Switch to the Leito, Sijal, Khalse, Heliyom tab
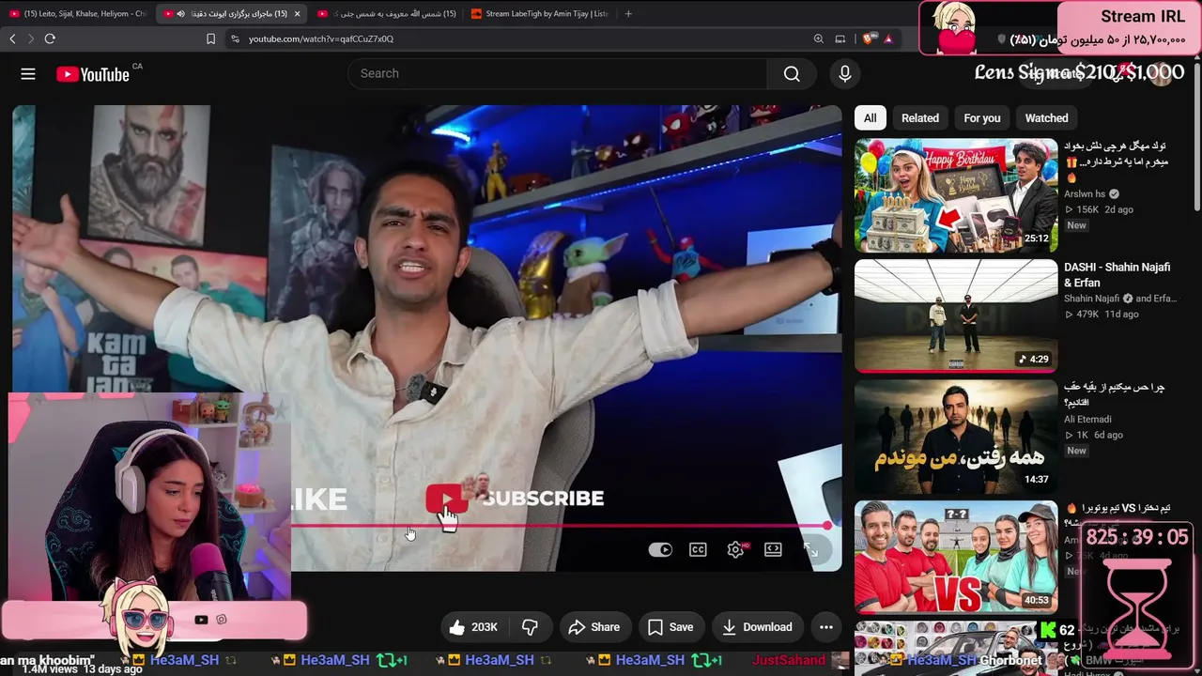The height and width of the screenshot is (676, 1202). point(78,13)
